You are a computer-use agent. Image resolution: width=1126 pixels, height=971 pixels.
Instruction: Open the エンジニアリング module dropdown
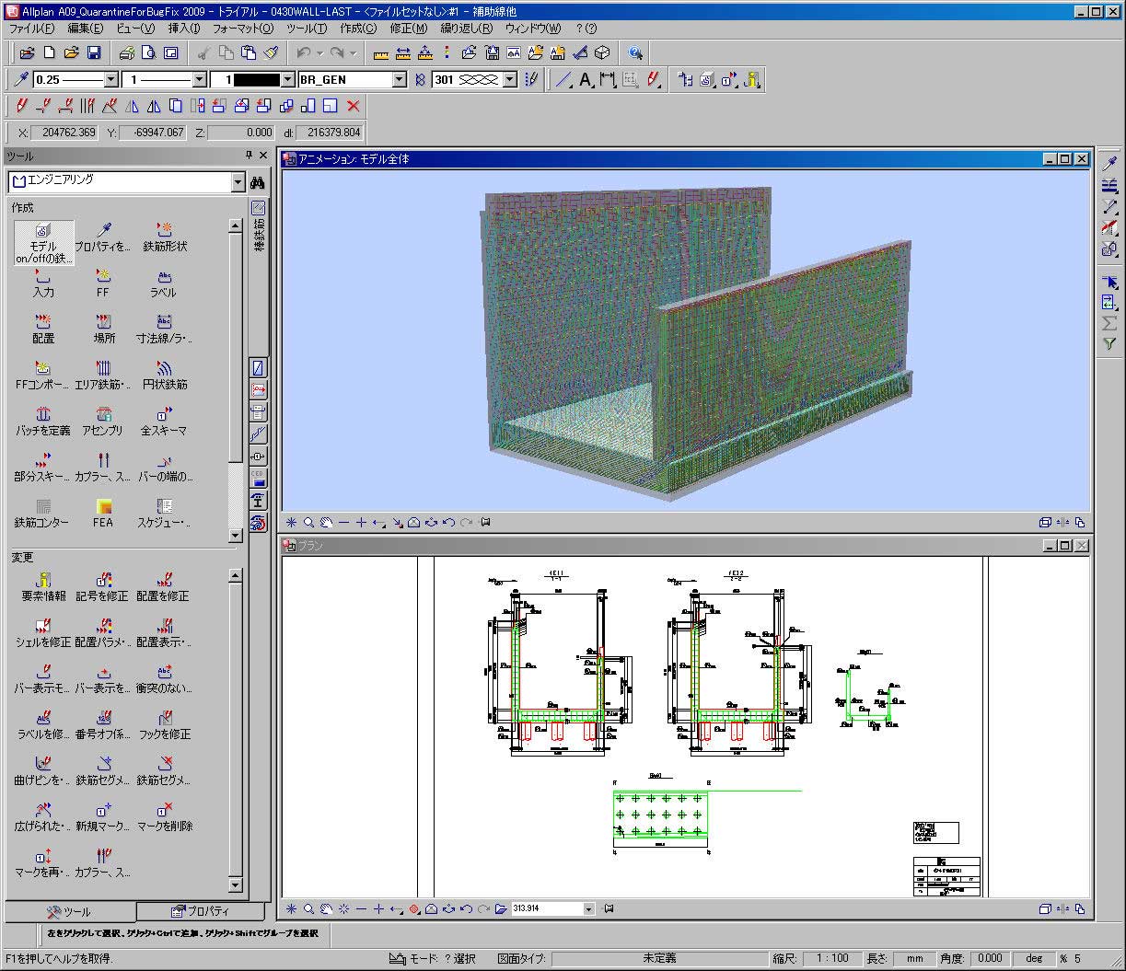[x=238, y=182]
